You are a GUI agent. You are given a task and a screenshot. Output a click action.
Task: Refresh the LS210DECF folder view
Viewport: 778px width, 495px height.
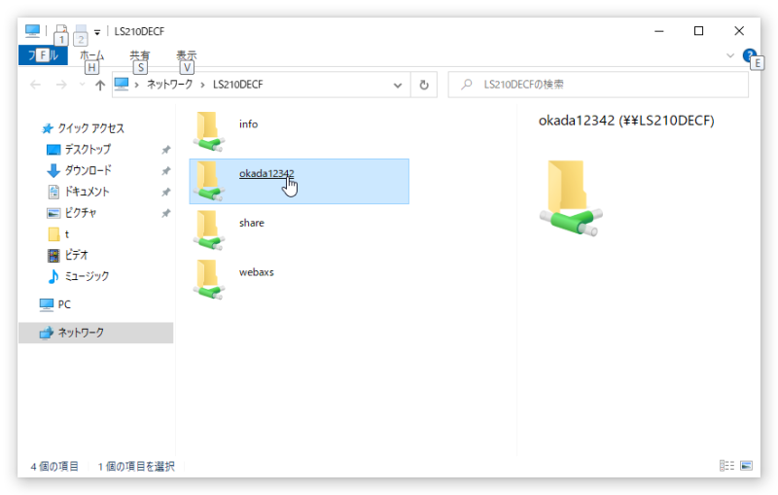pyautogui.click(x=424, y=85)
